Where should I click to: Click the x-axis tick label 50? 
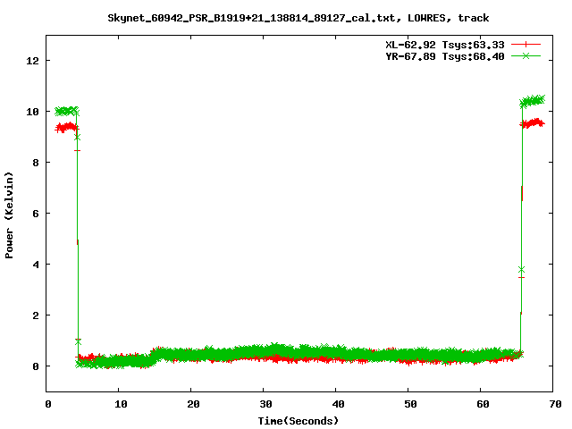click(410, 404)
